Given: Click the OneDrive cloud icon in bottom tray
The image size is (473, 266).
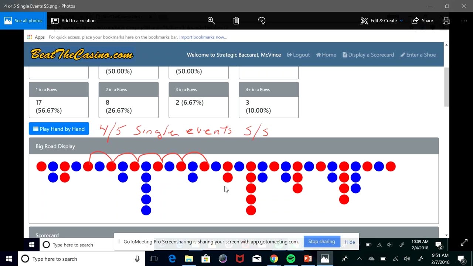Looking at the screenshot, I should [371, 259].
